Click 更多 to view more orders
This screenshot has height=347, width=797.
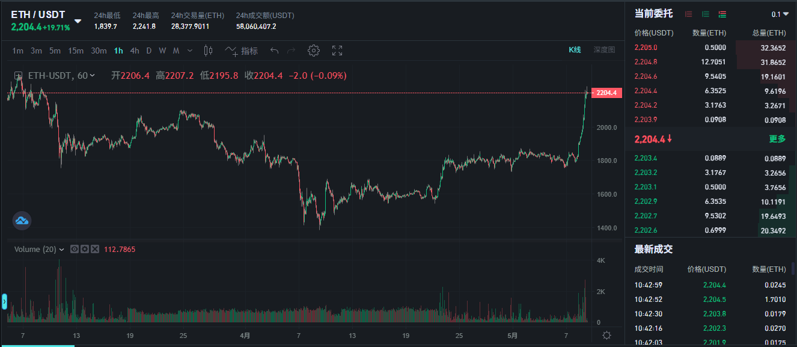tap(777, 139)
